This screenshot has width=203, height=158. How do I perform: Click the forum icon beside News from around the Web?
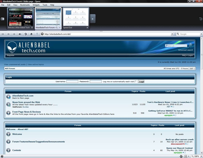pos(8,104)
